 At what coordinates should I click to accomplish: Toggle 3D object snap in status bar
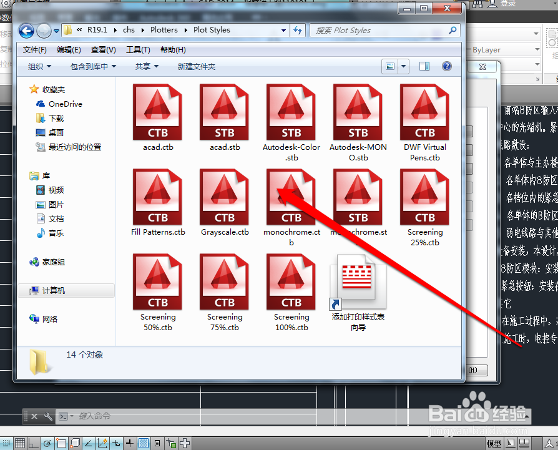coord(75,443)
